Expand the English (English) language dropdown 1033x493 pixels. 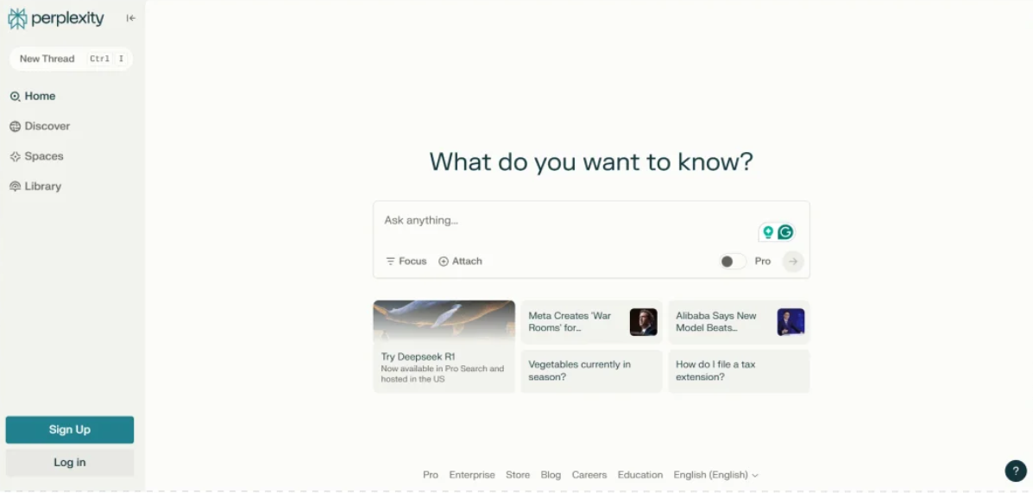coord(715,475)
